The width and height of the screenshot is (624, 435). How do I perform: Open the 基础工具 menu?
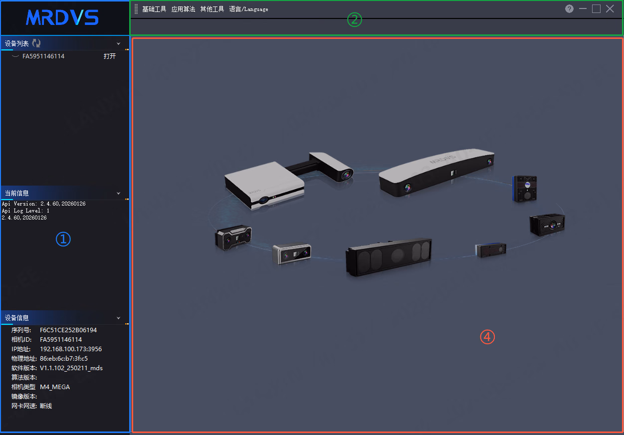(x=154, y=9)
